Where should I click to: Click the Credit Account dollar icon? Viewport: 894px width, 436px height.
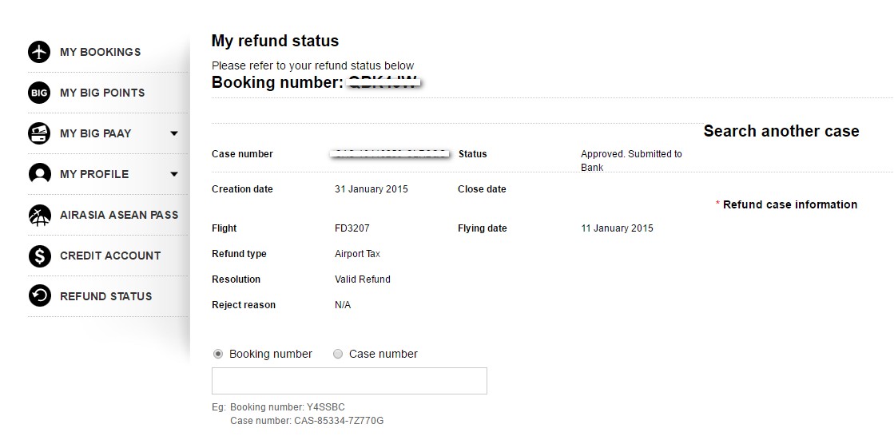(39, 256)
